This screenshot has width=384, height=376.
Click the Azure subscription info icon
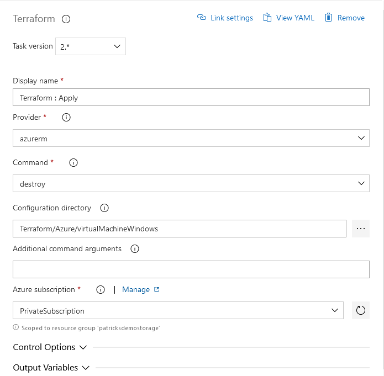point(101,289)
